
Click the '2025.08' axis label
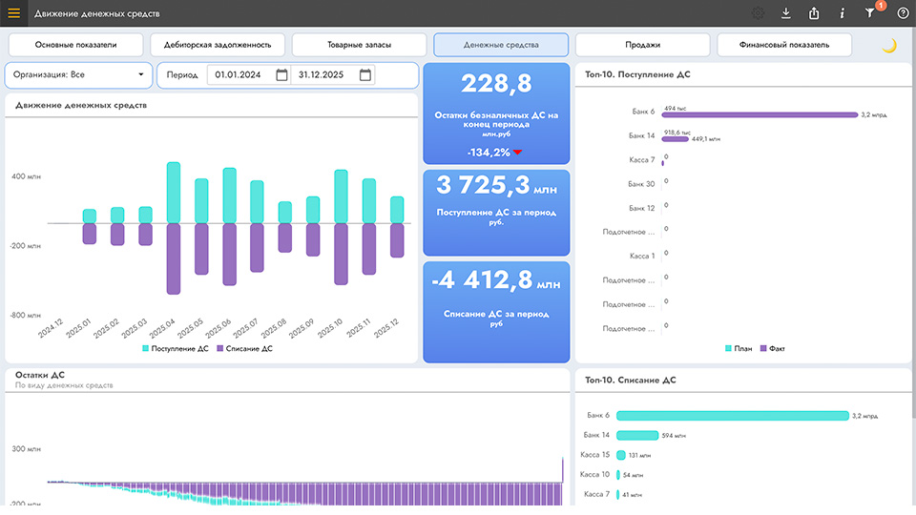(274, 328)
